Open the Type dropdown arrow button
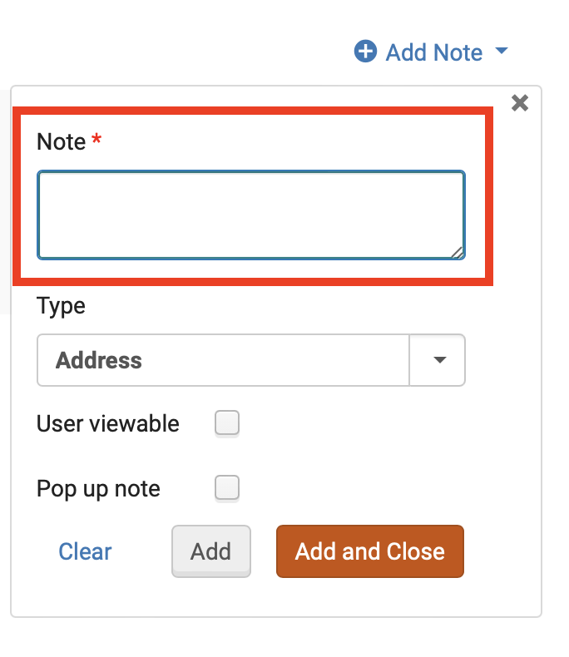Viewport: 569px width, 657px height. [x=438, y=361]
